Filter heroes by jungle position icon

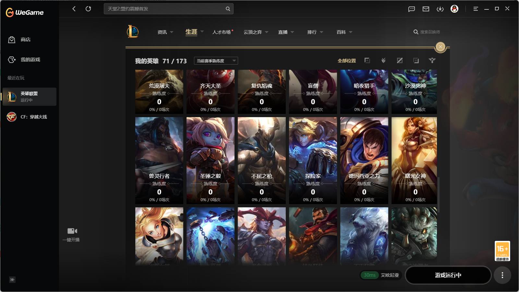tap(383, 60)
